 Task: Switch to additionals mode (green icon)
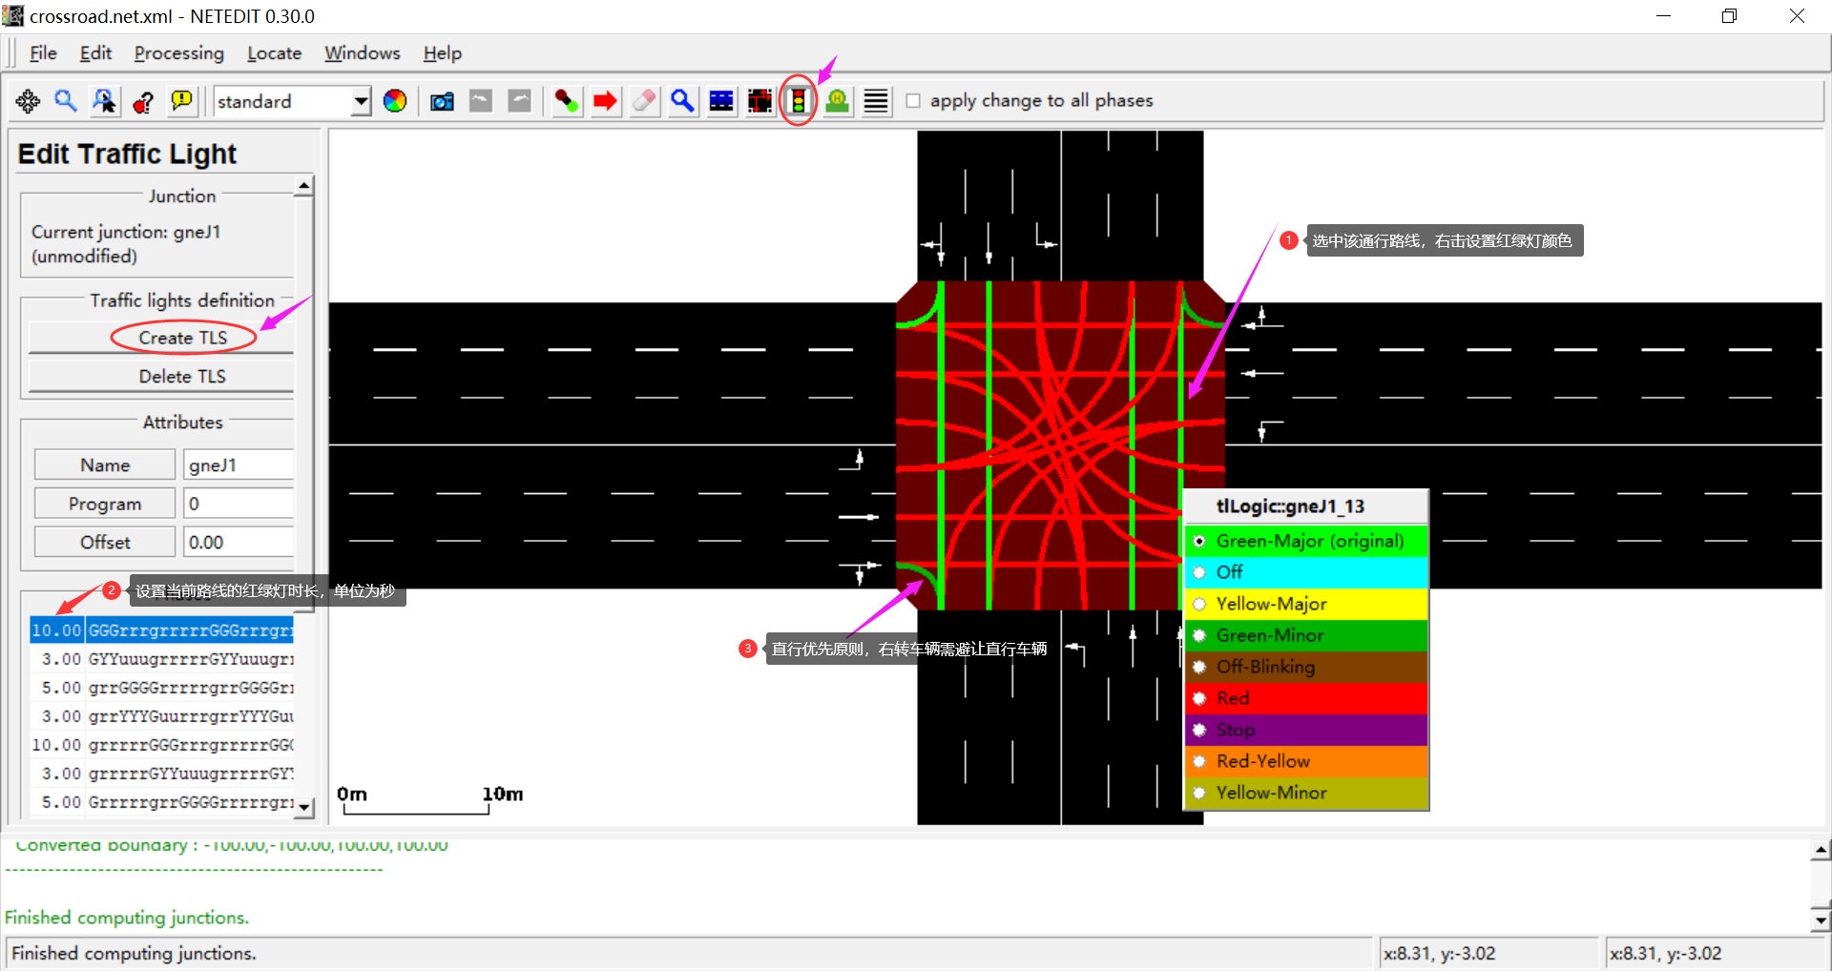pos(836,100)
